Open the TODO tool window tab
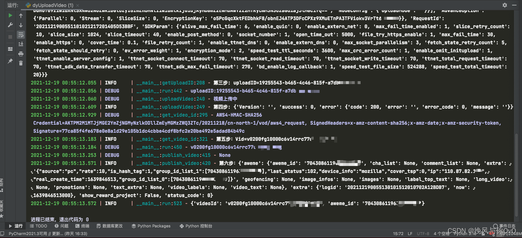 click(38, 226)
